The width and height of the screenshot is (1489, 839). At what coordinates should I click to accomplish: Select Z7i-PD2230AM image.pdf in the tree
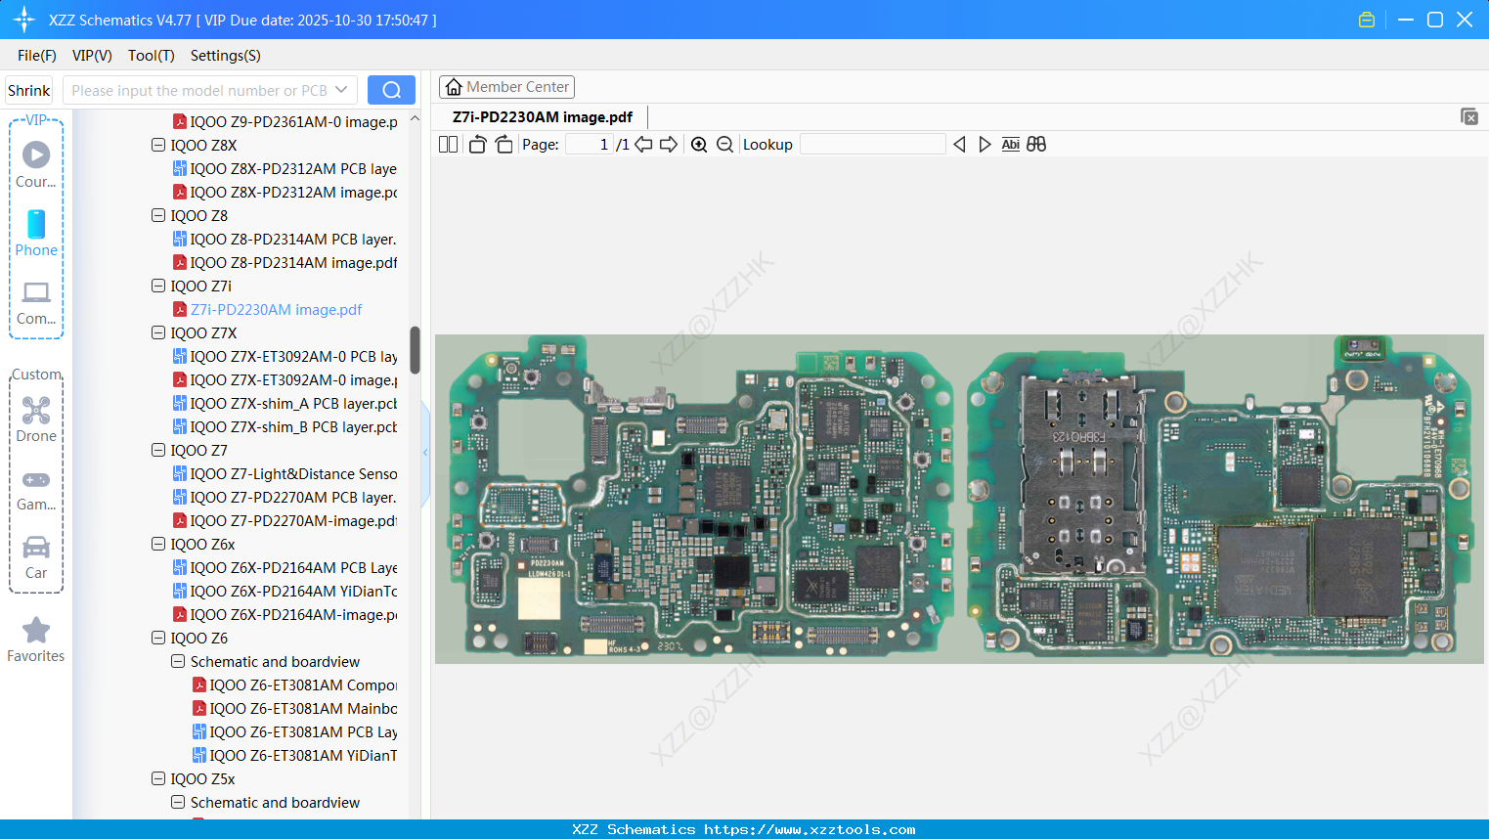click(x=268, y=310)
